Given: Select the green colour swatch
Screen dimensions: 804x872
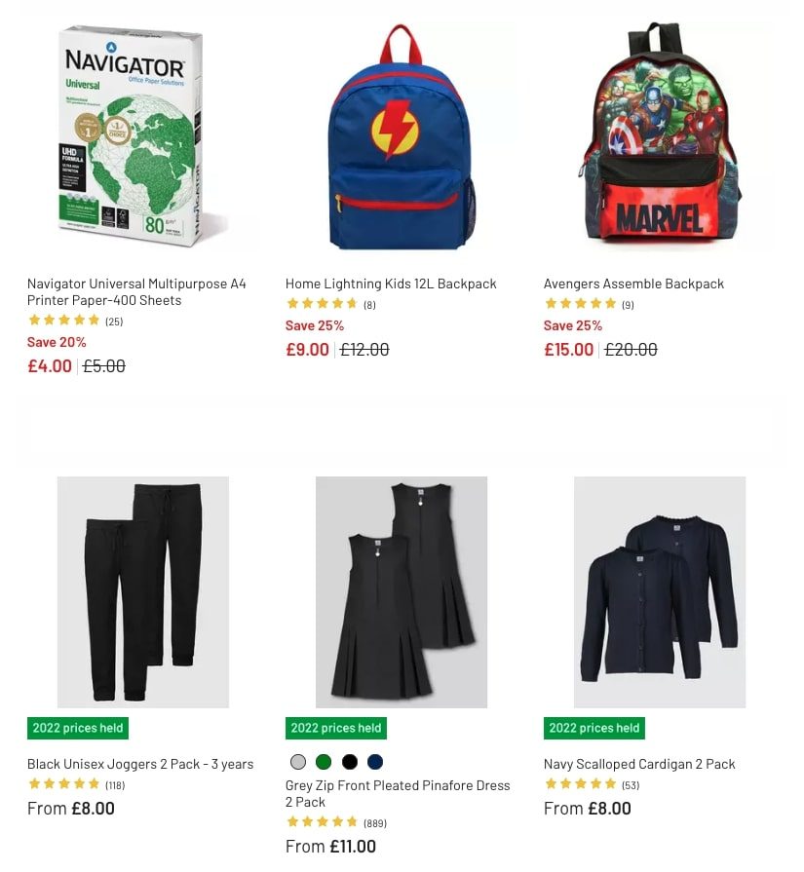Looking at the screenshot, I should click(324, 762).
